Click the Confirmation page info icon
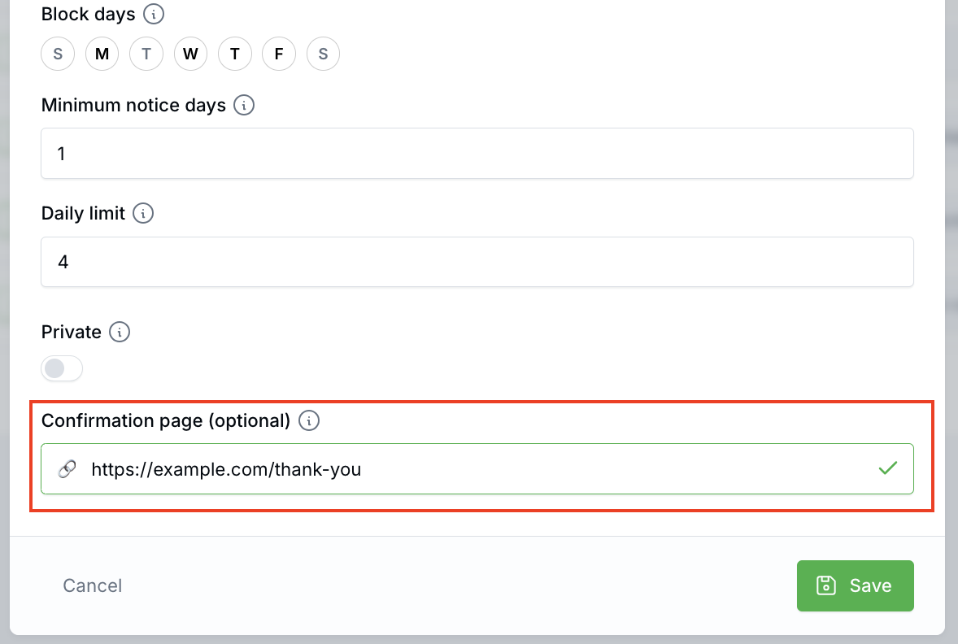Screen dimensions: 958x644 pyautogui.click(x=309, y=421)
